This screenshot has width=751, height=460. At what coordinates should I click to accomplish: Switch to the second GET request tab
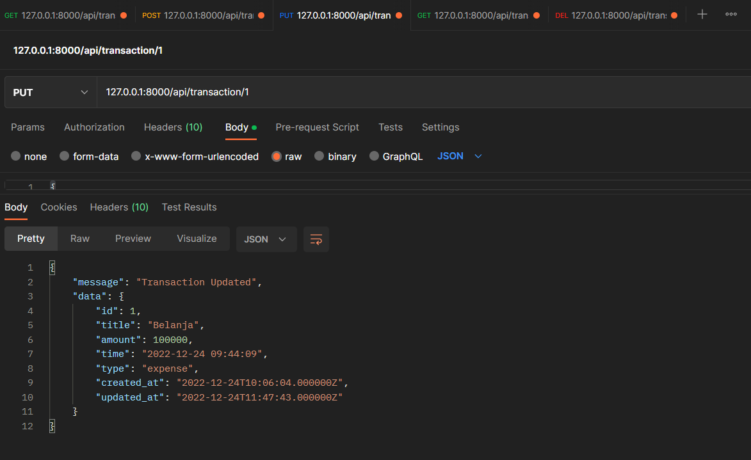[x=479, y=15]
